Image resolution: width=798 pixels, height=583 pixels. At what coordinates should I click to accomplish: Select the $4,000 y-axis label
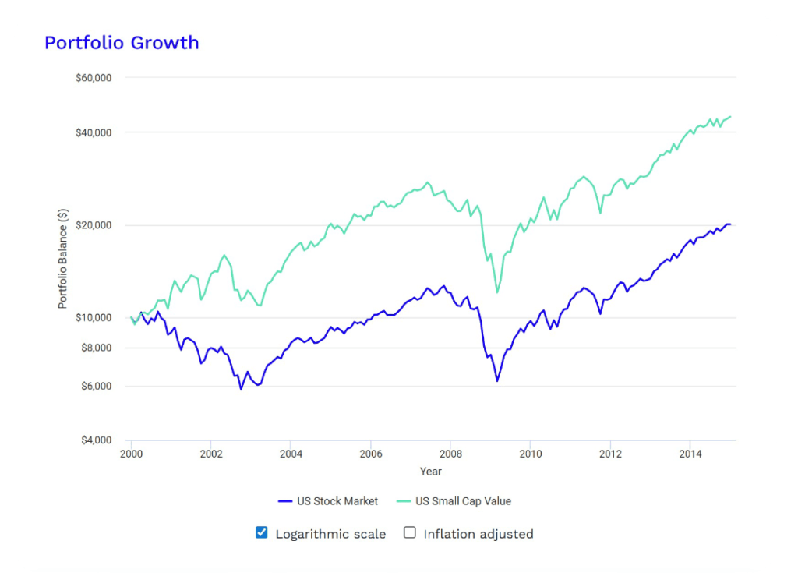pos(99,441)
